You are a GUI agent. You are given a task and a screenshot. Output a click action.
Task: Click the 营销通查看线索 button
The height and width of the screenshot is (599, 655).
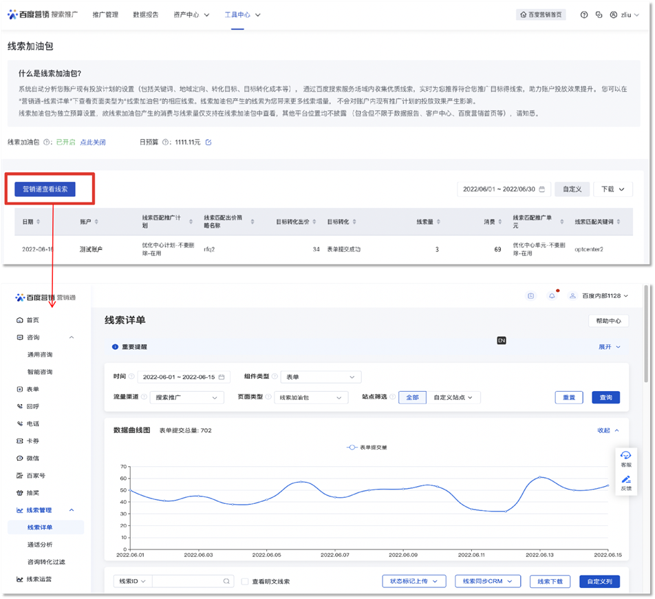[45, 189]
